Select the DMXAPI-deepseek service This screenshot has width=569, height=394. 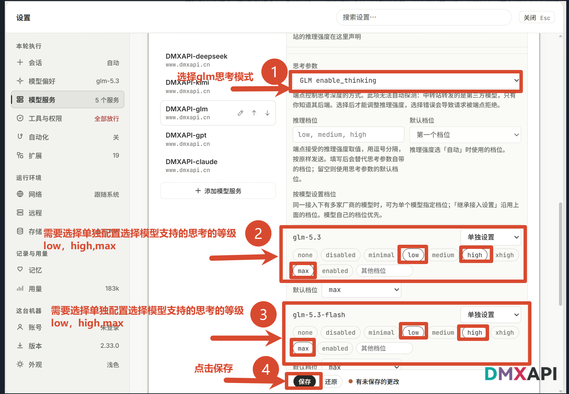coord(218,60)
